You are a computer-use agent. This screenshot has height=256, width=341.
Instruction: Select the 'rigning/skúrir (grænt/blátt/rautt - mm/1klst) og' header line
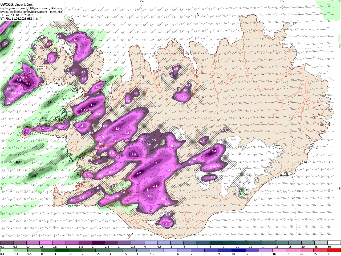point(31,8)
